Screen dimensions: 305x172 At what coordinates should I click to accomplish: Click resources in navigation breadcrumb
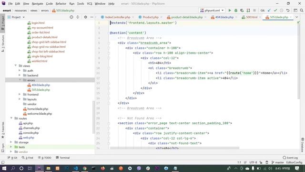[x=20, y=11]
